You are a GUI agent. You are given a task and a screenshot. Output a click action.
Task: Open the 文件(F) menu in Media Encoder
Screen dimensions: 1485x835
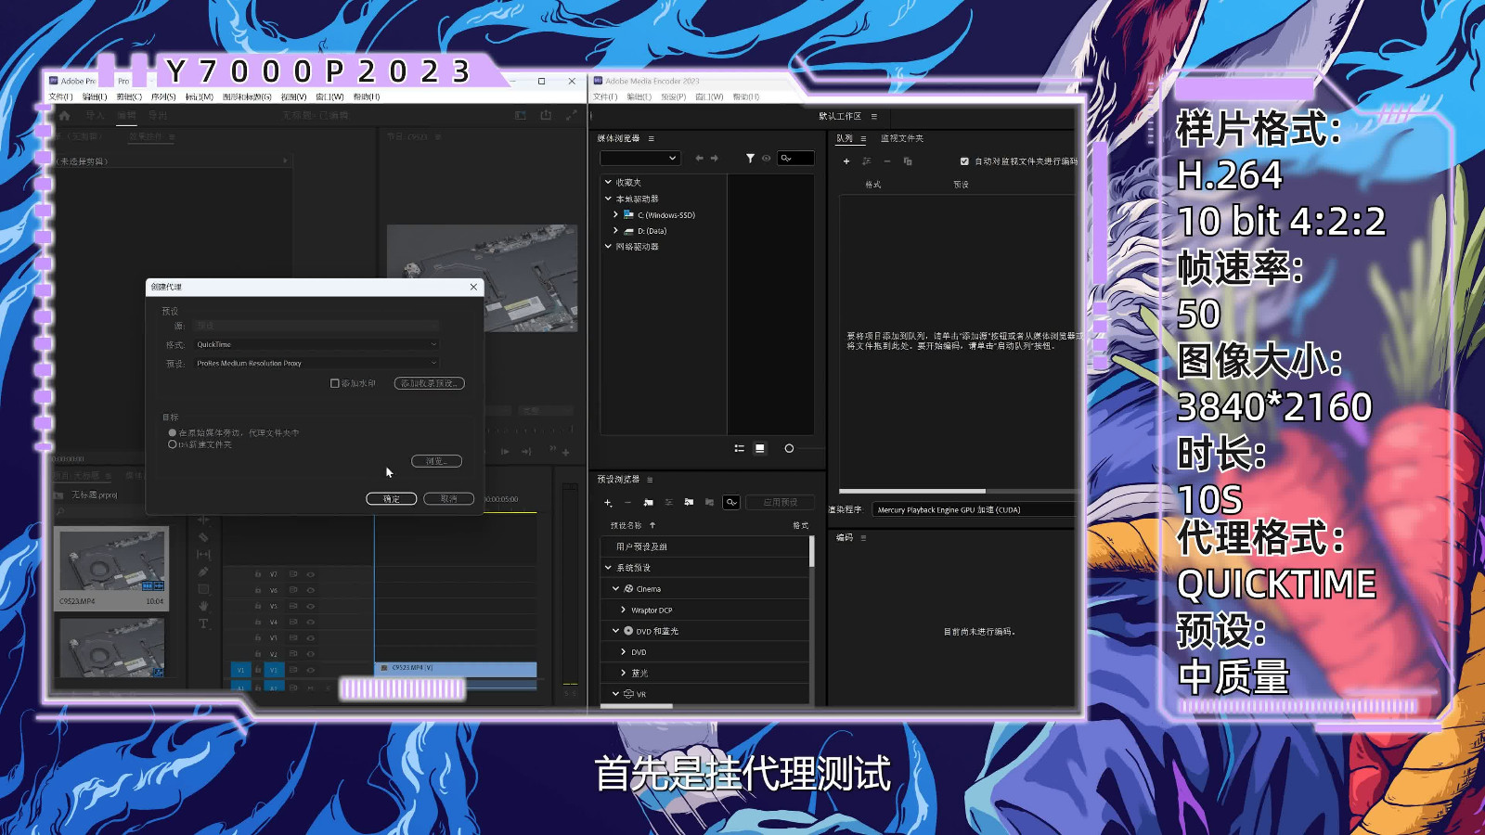(x=605, y=96)
